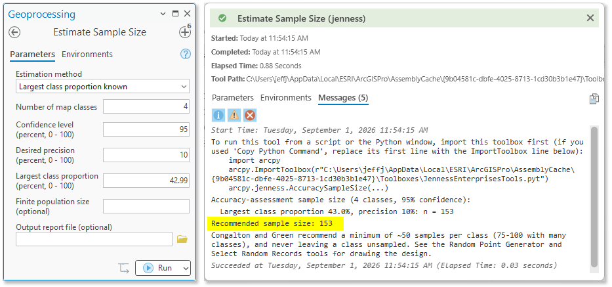Copy messages with the clipboard icon
This screenshot has height=287, width=612.
coord(594,99)
